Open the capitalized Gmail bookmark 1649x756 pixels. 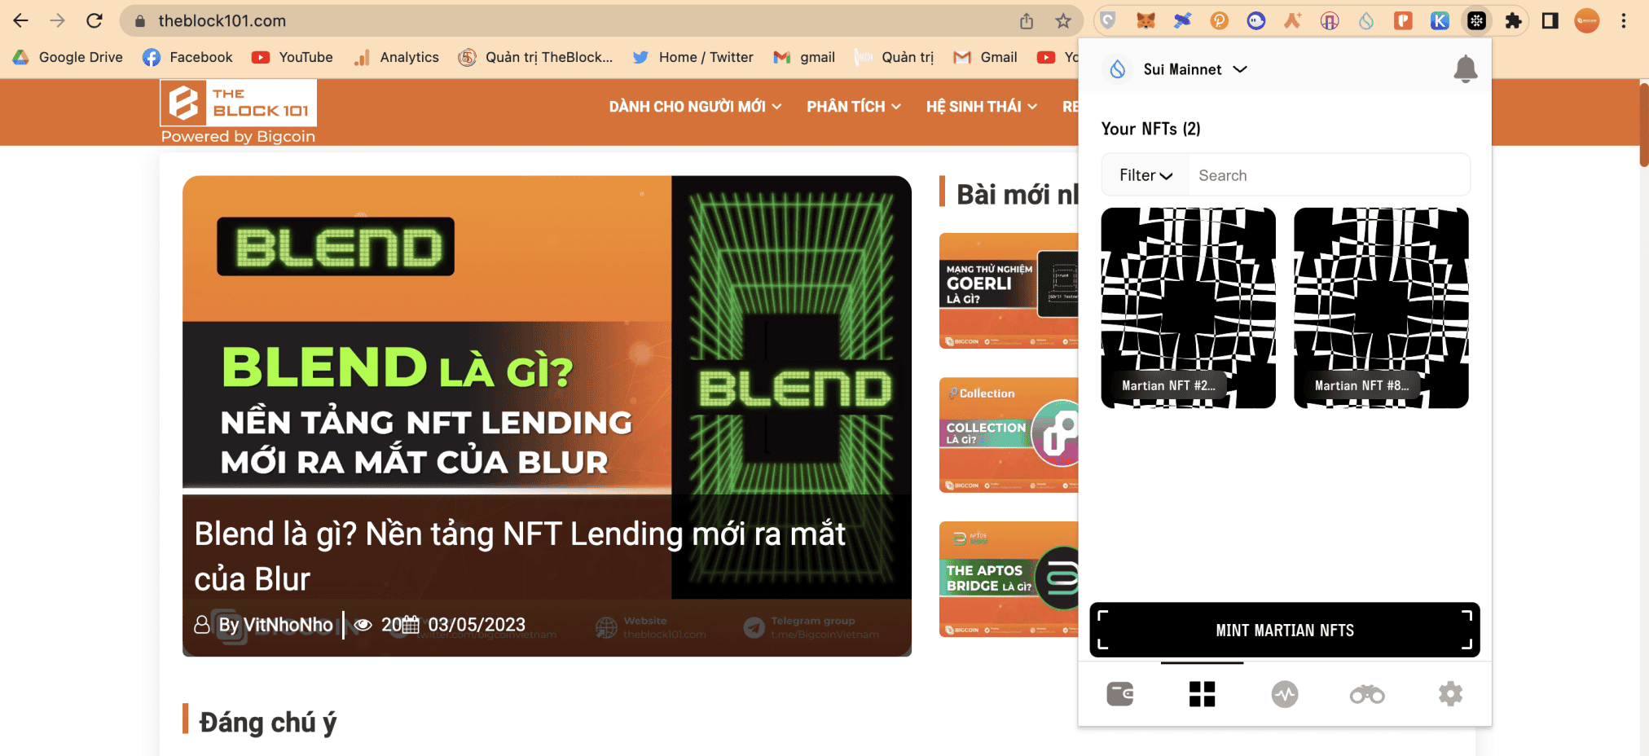point(985,57)
